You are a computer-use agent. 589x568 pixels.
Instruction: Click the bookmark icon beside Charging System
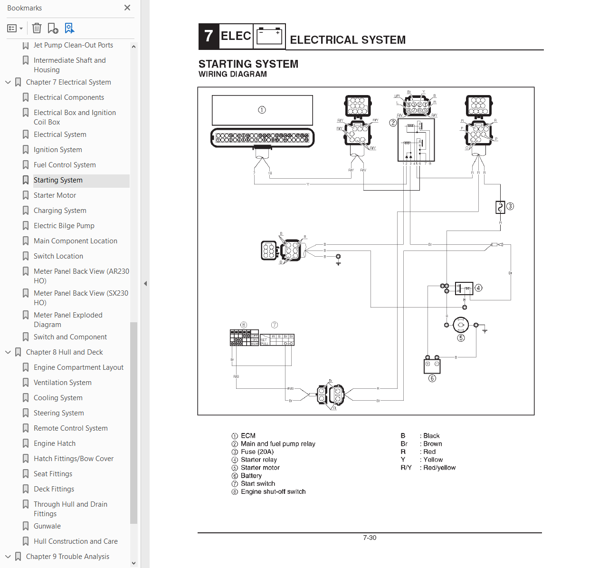pos(26,211)
